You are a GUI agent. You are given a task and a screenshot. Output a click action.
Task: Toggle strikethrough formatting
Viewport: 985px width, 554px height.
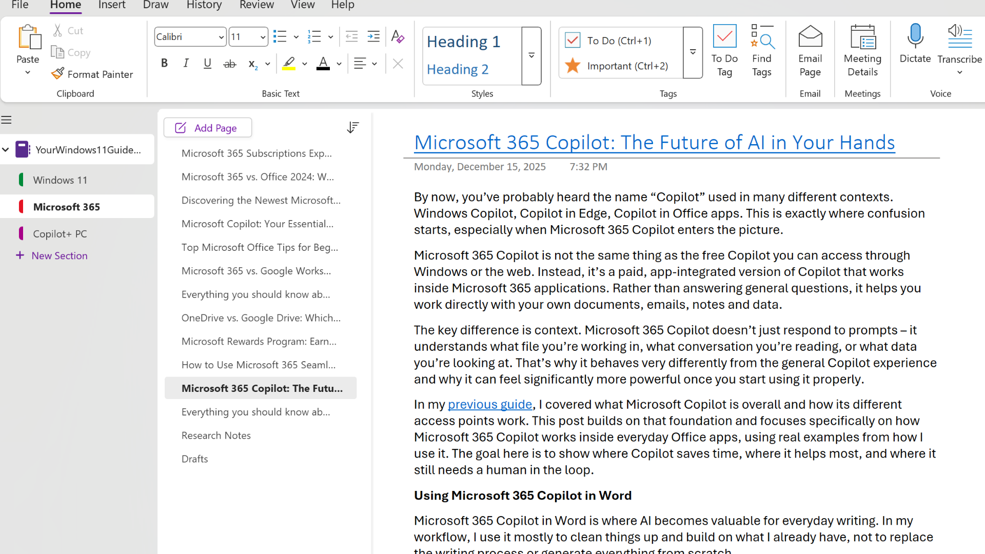click(x=229, y=63)
